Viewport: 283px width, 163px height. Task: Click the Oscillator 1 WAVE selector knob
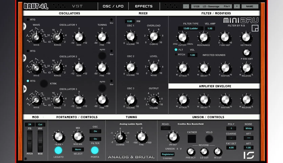(x=36, y=37)
